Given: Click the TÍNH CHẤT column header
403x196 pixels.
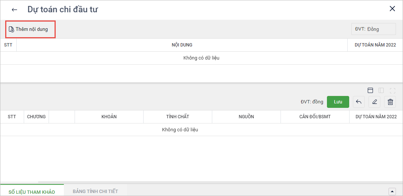Looking at the screenshot, I should click(178, 117).
